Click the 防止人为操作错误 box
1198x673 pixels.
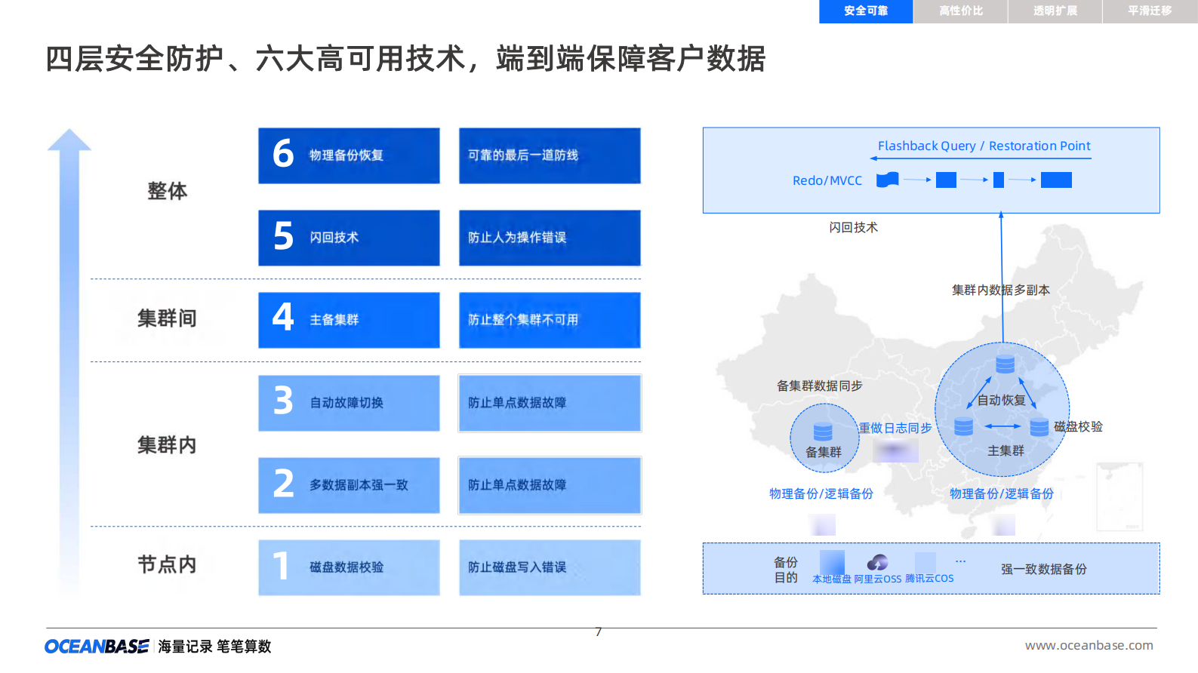coord(550,238)
